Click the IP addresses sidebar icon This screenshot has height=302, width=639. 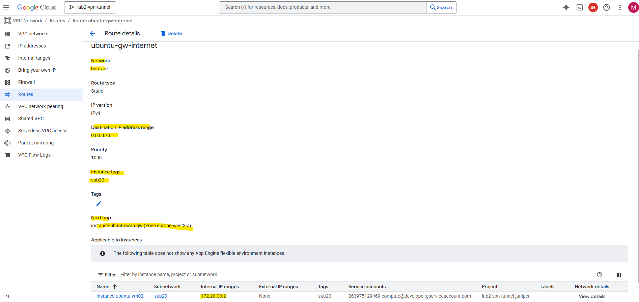(7, 46)
